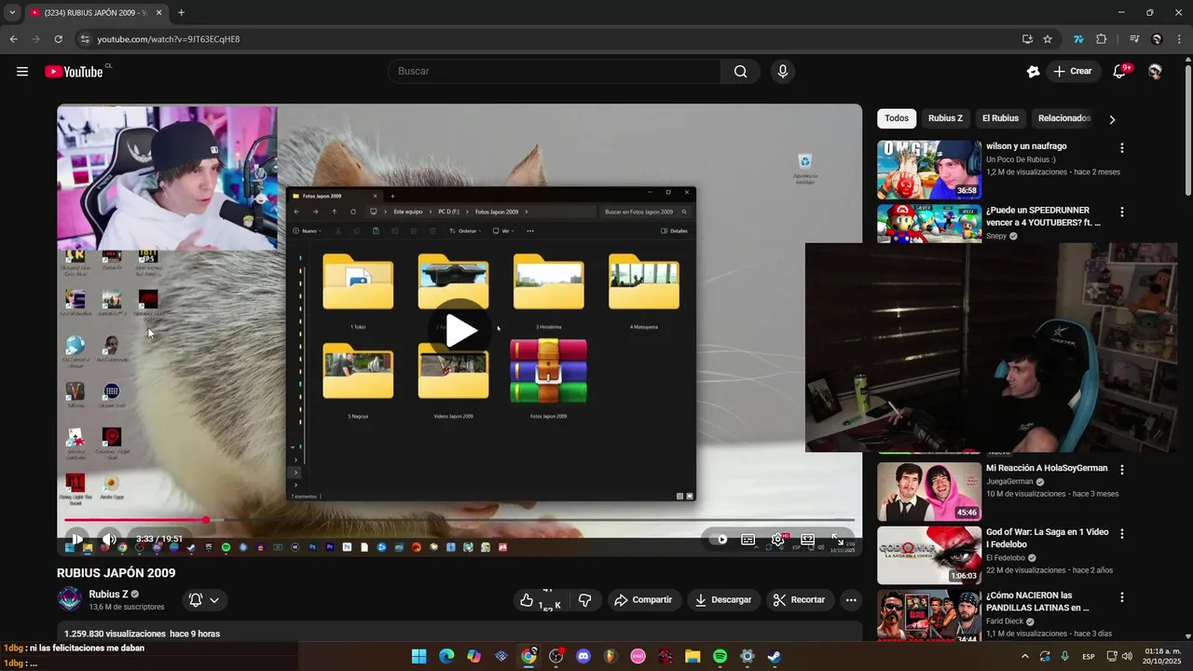This screenshot has width=1193, height=671.
Task: Open File Explorer from the taskbar
Action: pos(692,656)
